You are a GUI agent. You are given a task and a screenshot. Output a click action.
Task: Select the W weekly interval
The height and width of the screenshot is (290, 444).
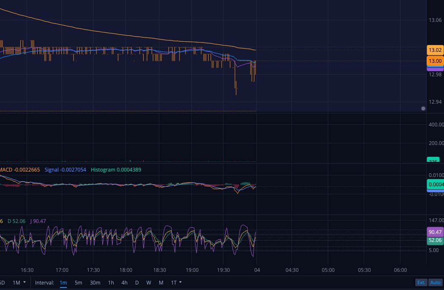[149, 283]
